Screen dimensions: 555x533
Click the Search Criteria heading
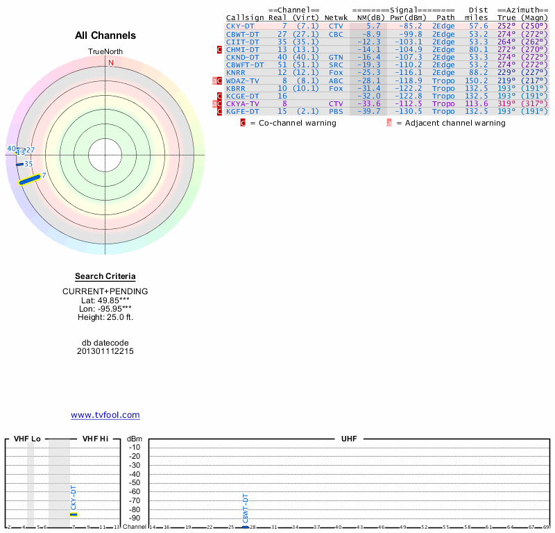click(105, 276)
